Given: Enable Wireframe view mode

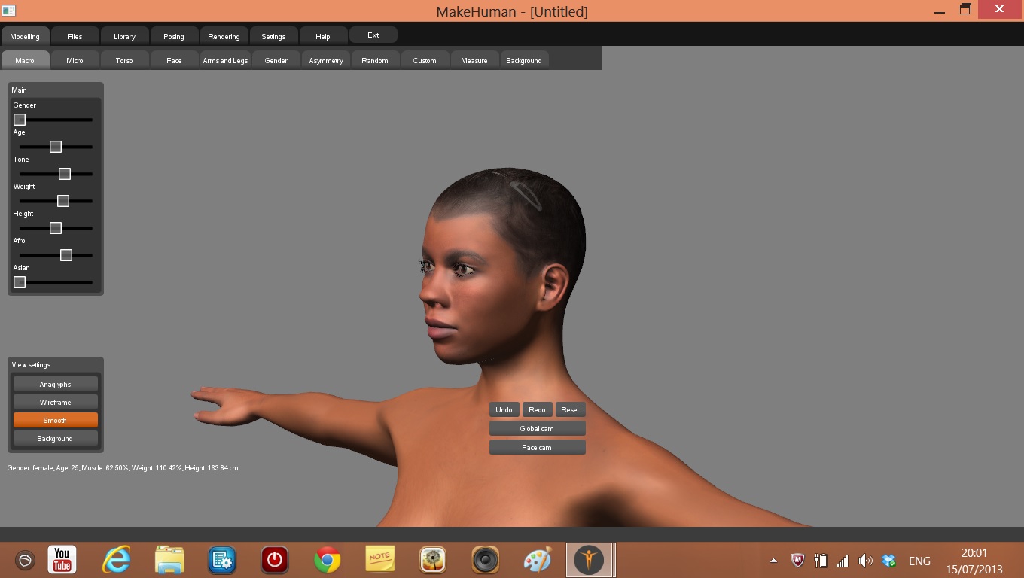Looking at the screenshot, I should click(55, 402).
